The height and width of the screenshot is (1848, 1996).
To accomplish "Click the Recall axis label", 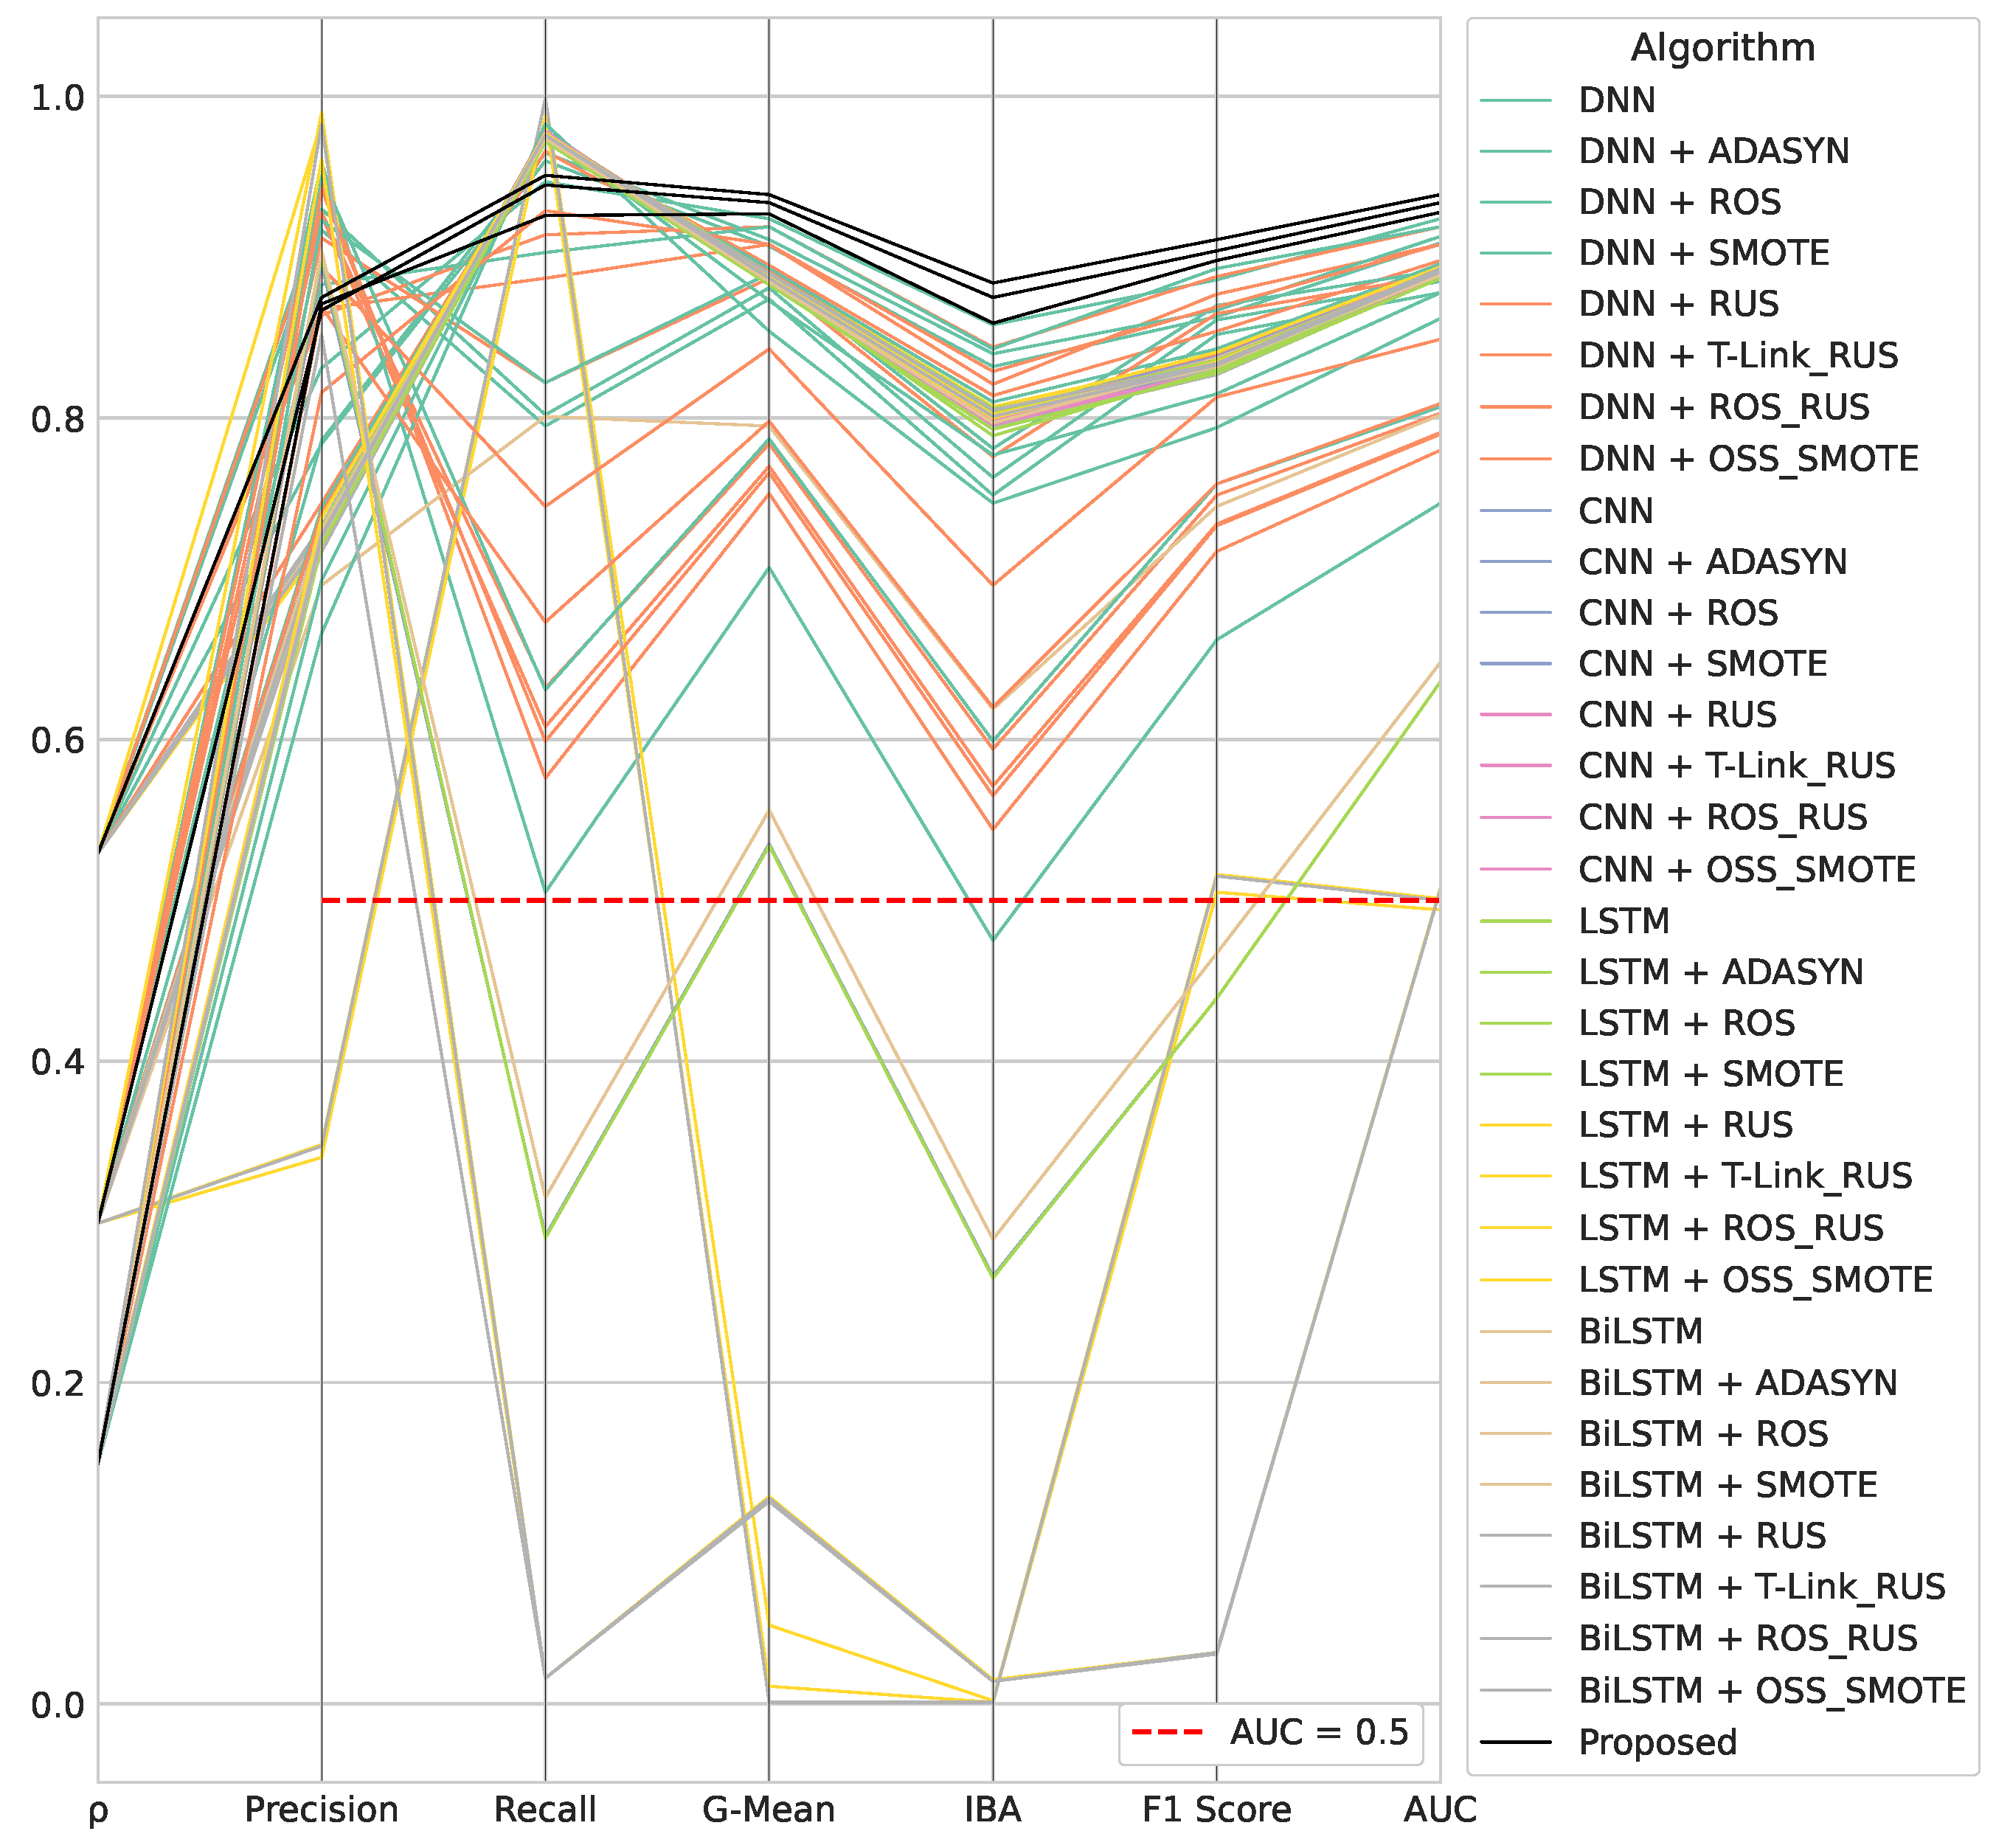I will (x=545, y=1809).
